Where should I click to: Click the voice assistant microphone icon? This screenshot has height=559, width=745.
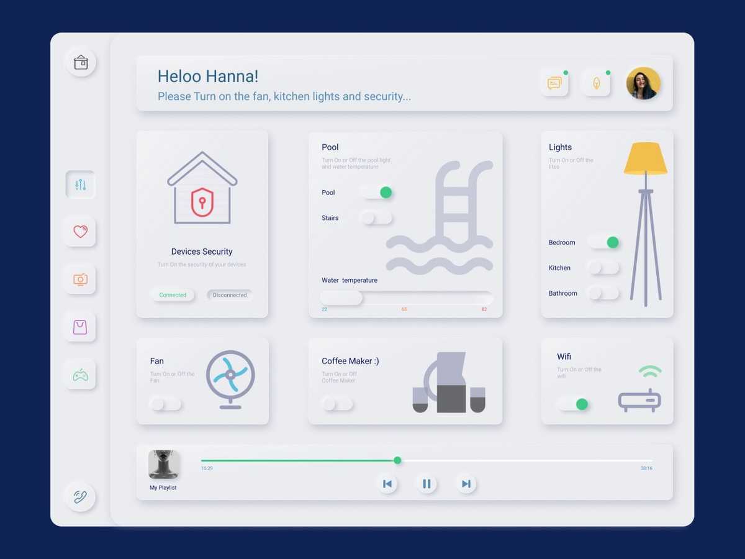coord(596,83)
